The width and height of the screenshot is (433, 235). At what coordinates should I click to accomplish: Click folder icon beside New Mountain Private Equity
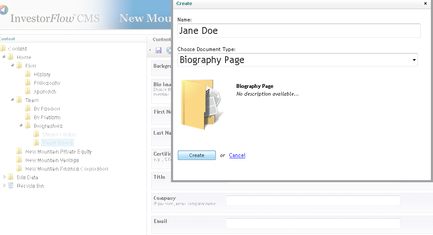point(19,151)
